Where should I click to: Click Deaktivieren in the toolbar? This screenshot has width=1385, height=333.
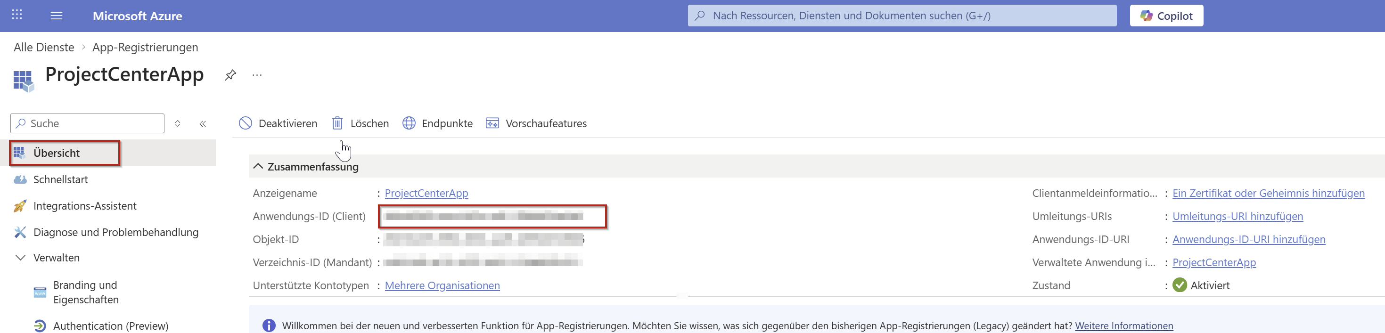click(x=278, y=123)
